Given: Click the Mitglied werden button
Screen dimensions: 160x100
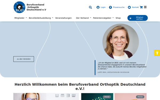Looking at the screenshot, I should (x=138, y=18).
